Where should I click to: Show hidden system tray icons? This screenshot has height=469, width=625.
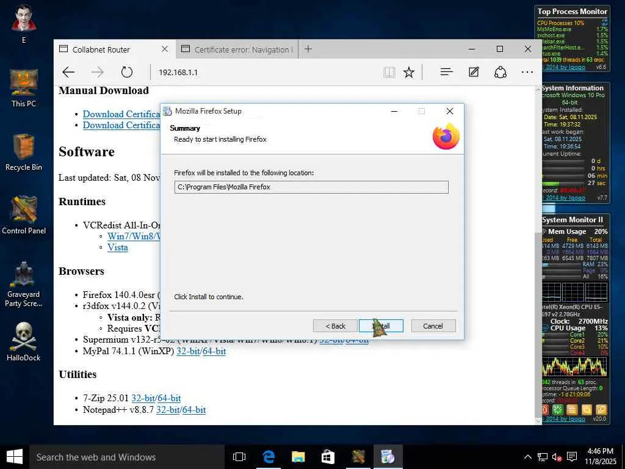[528, 457]
